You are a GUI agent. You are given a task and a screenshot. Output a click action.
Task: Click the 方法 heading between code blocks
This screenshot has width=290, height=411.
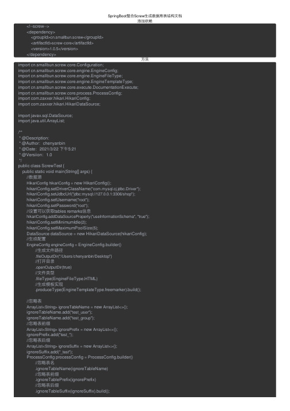tap(145, 59)
